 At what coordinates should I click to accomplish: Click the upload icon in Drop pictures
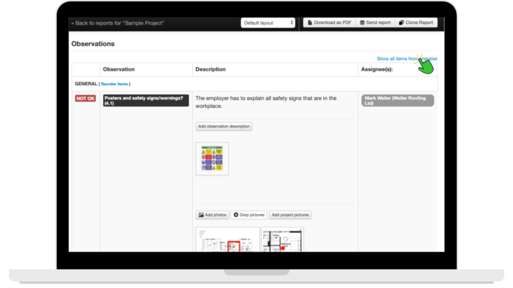pyautogui.click(x=236, y=215)
